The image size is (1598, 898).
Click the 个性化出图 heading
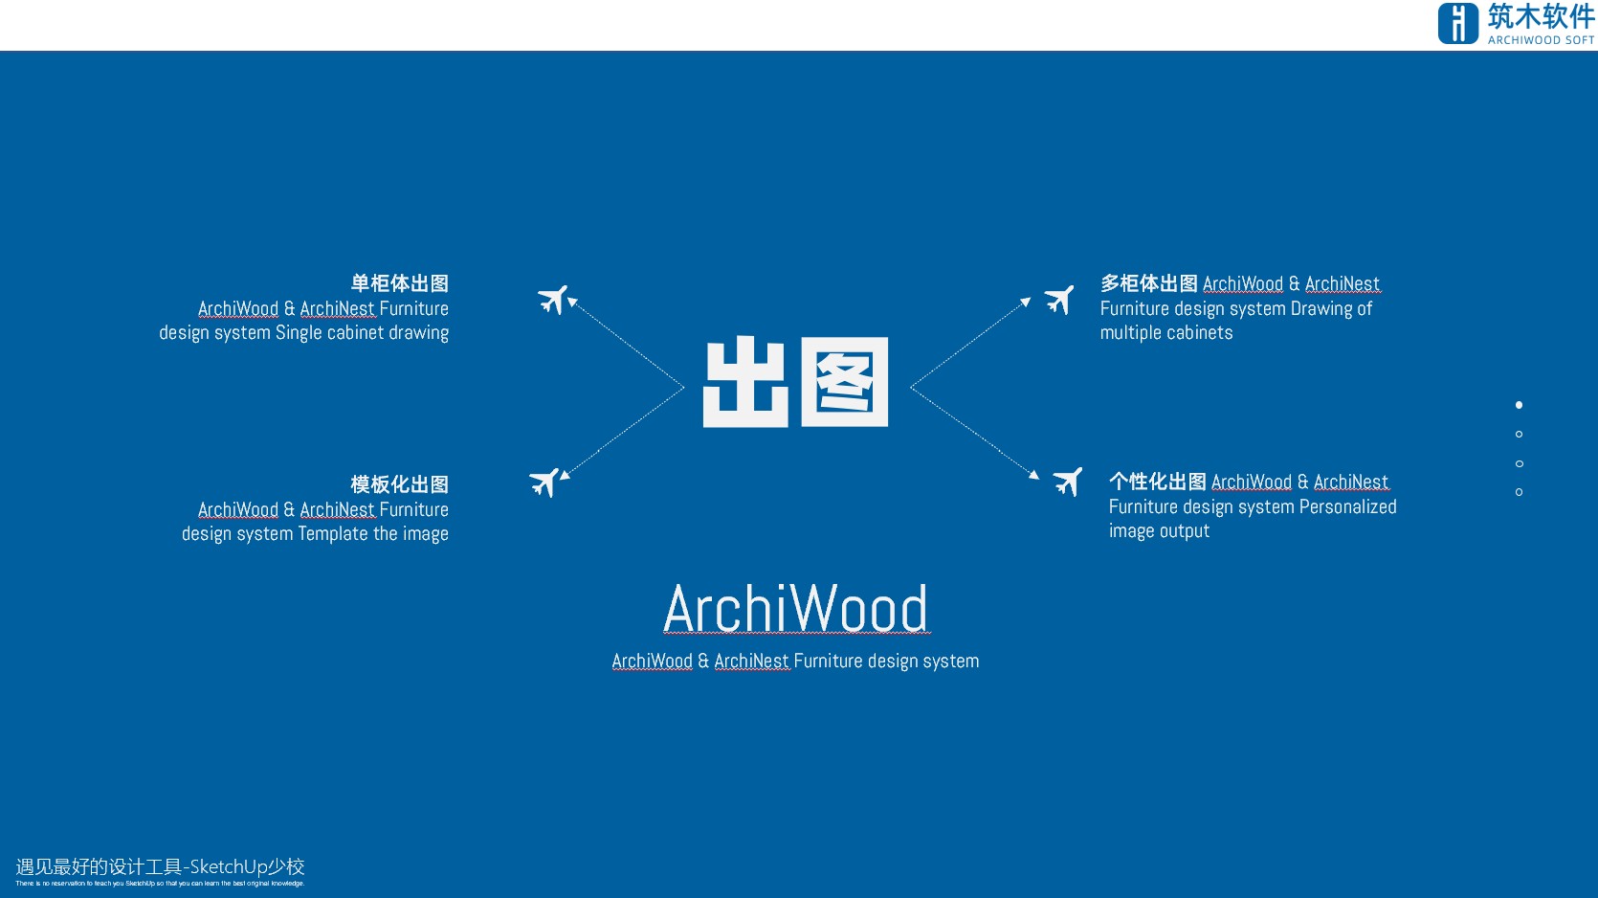[x=1158, y=482]
